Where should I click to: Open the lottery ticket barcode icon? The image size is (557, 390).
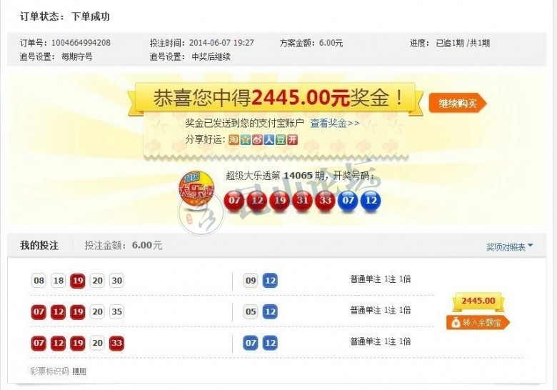point(79,371)
